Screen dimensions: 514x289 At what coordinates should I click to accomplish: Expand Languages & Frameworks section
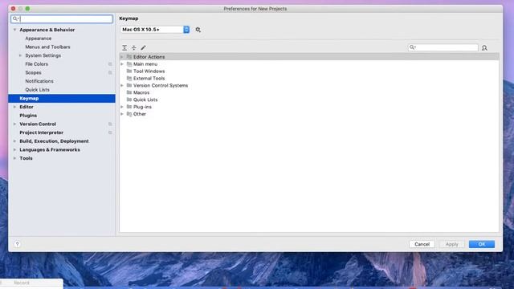coord(14,150)
